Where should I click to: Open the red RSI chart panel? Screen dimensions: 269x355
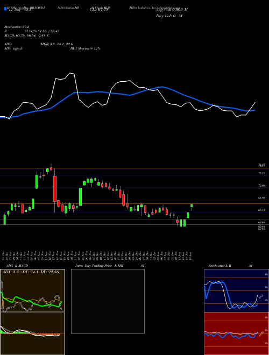click(236, 333)
